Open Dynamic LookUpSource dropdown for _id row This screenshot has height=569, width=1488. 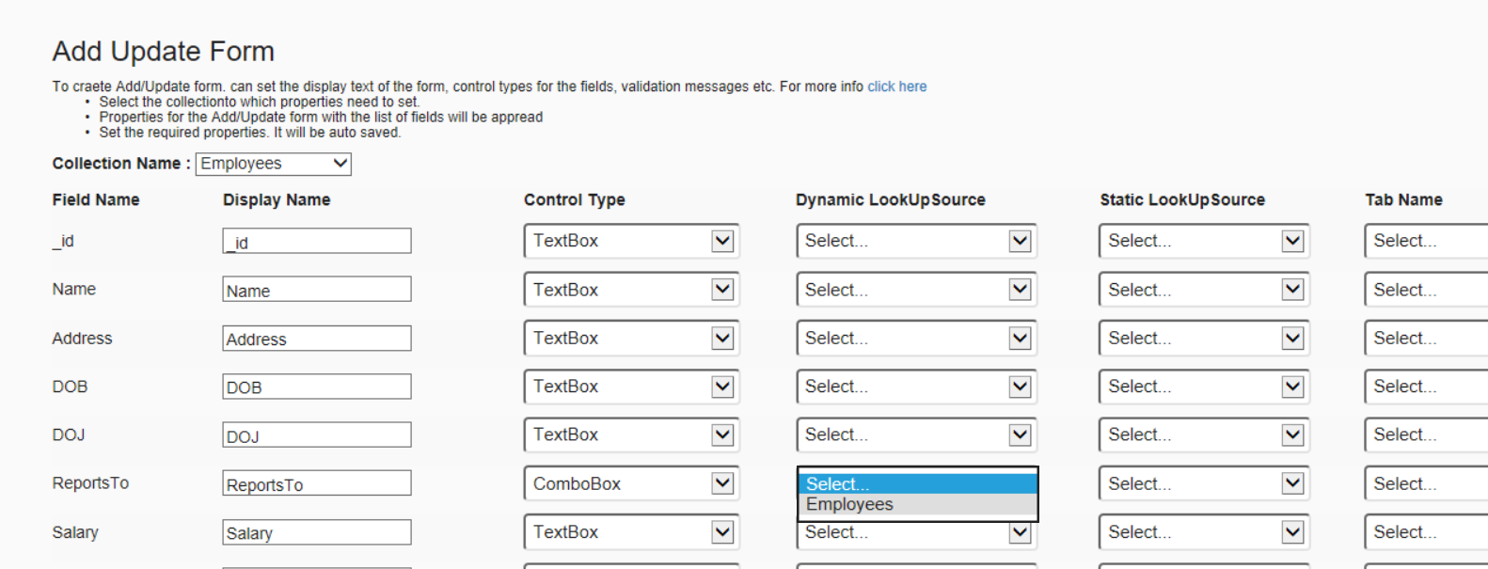point(916,241)
